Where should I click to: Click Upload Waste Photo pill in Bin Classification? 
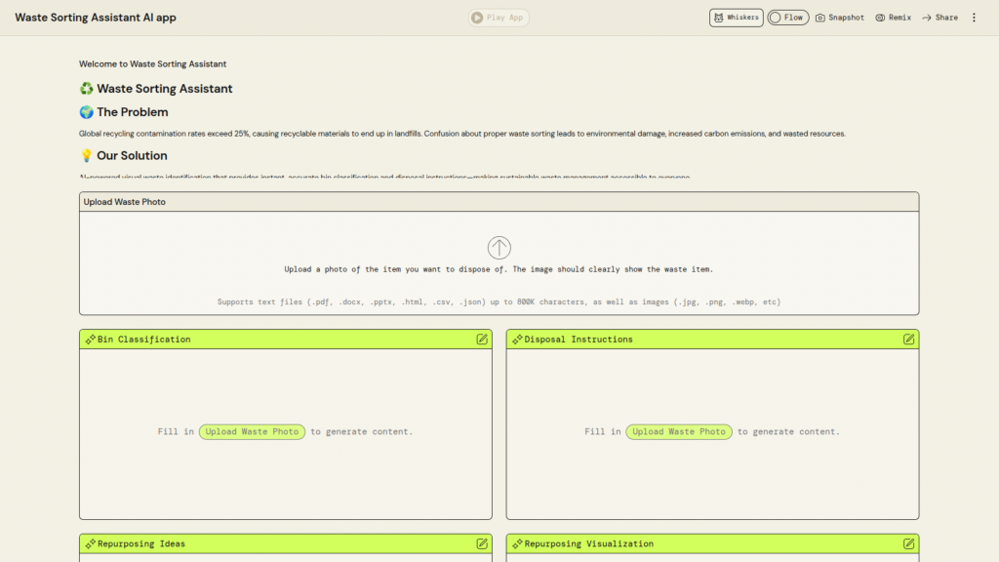coord(253,431)
